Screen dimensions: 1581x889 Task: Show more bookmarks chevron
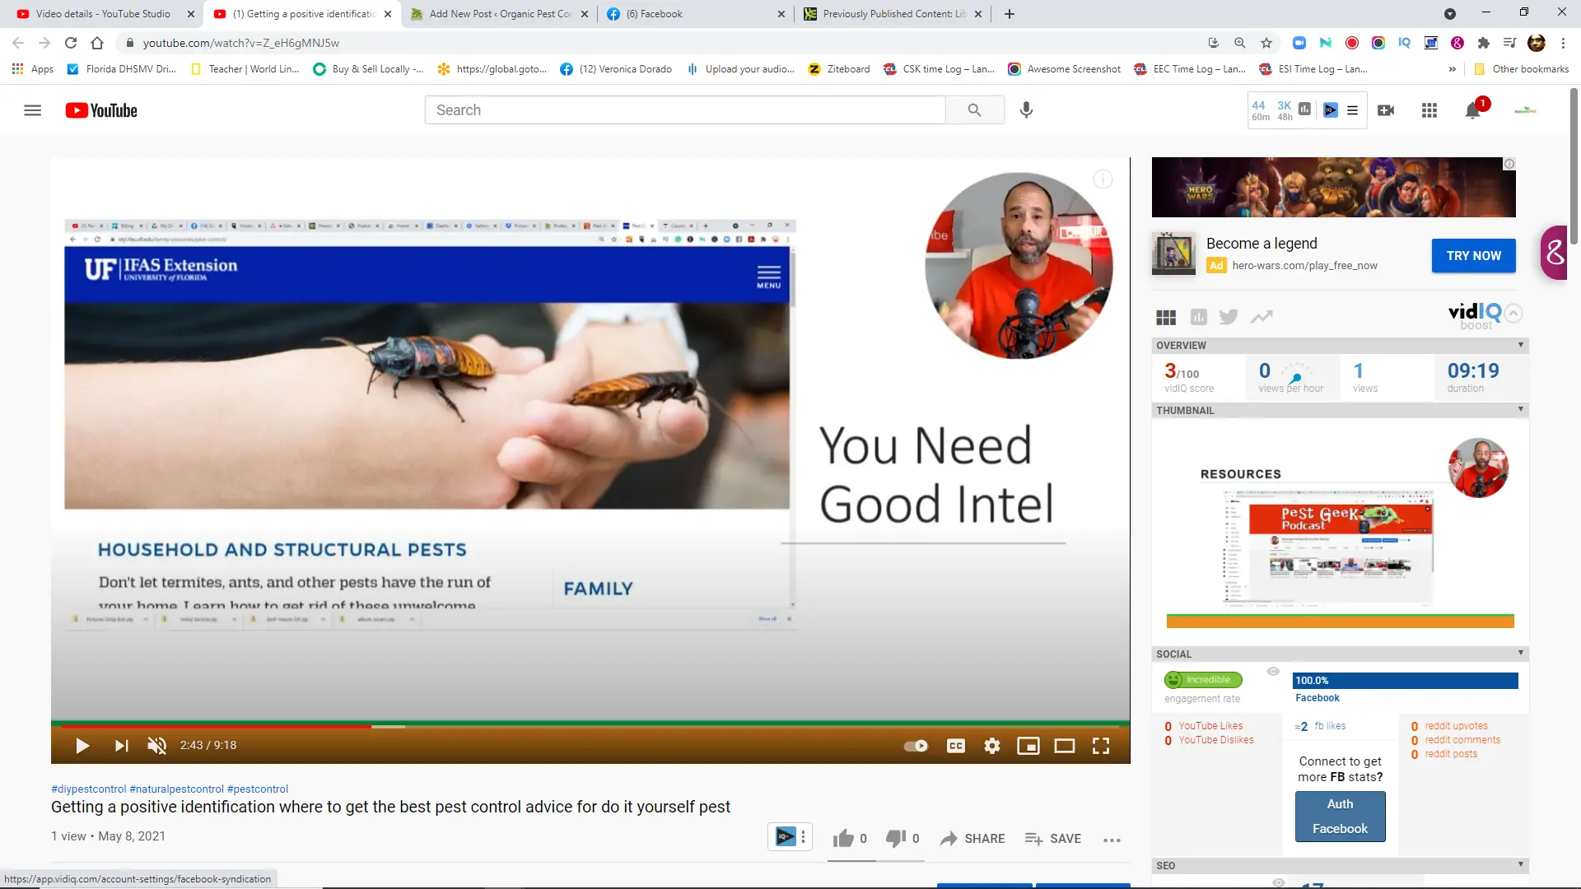[1452, 69]
